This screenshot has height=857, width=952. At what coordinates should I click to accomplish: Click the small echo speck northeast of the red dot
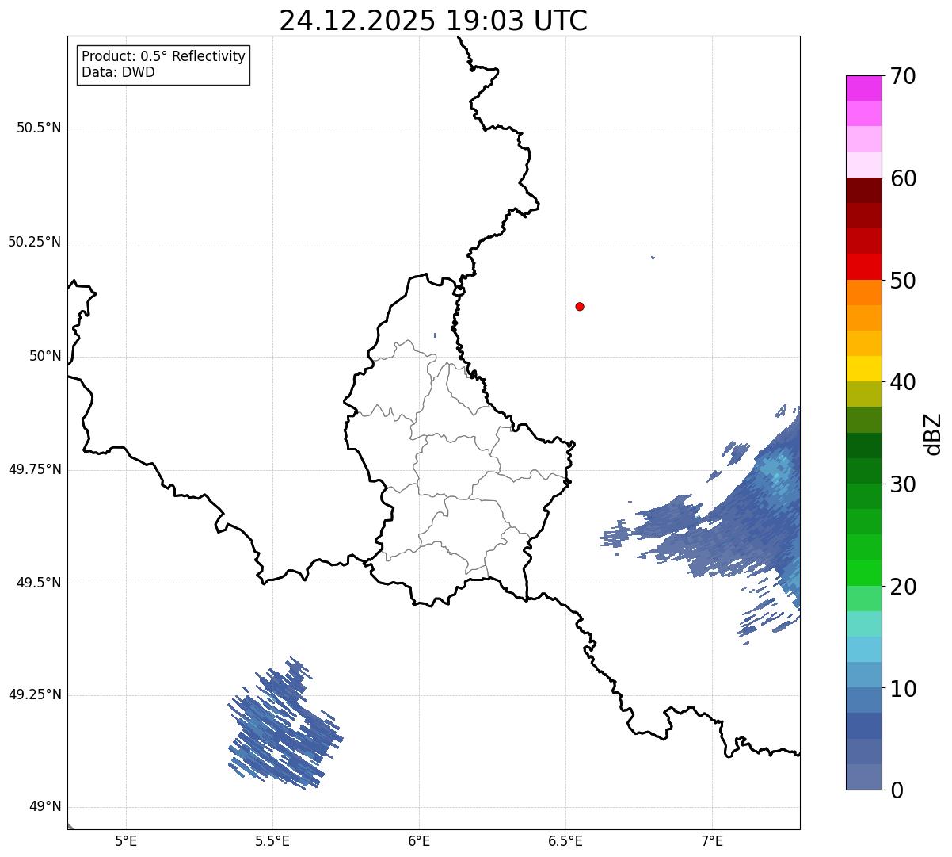pos(653,257)
